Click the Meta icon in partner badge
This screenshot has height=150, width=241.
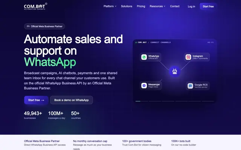28,26
